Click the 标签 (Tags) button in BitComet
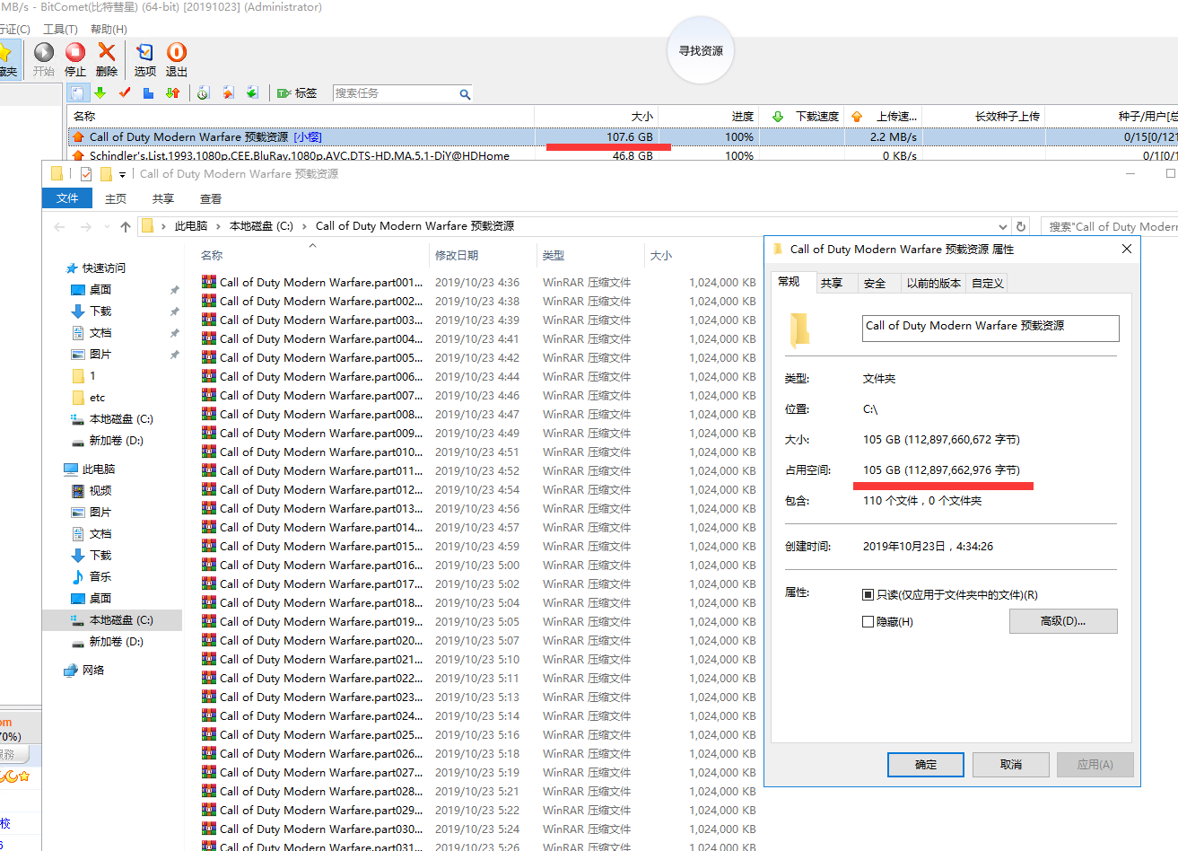 [297, 93]
